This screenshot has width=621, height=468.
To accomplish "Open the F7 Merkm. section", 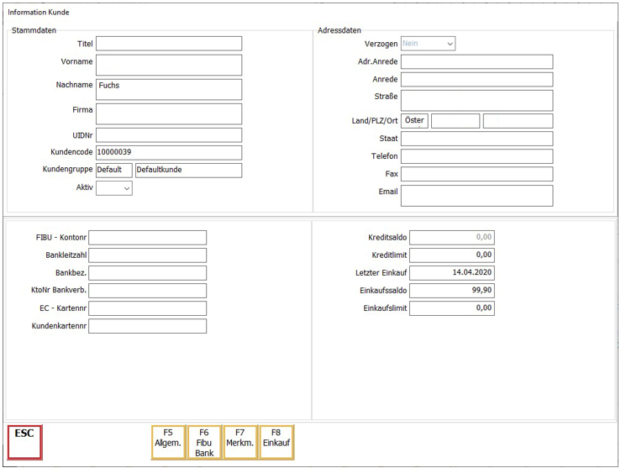I will tap(240, 443).
